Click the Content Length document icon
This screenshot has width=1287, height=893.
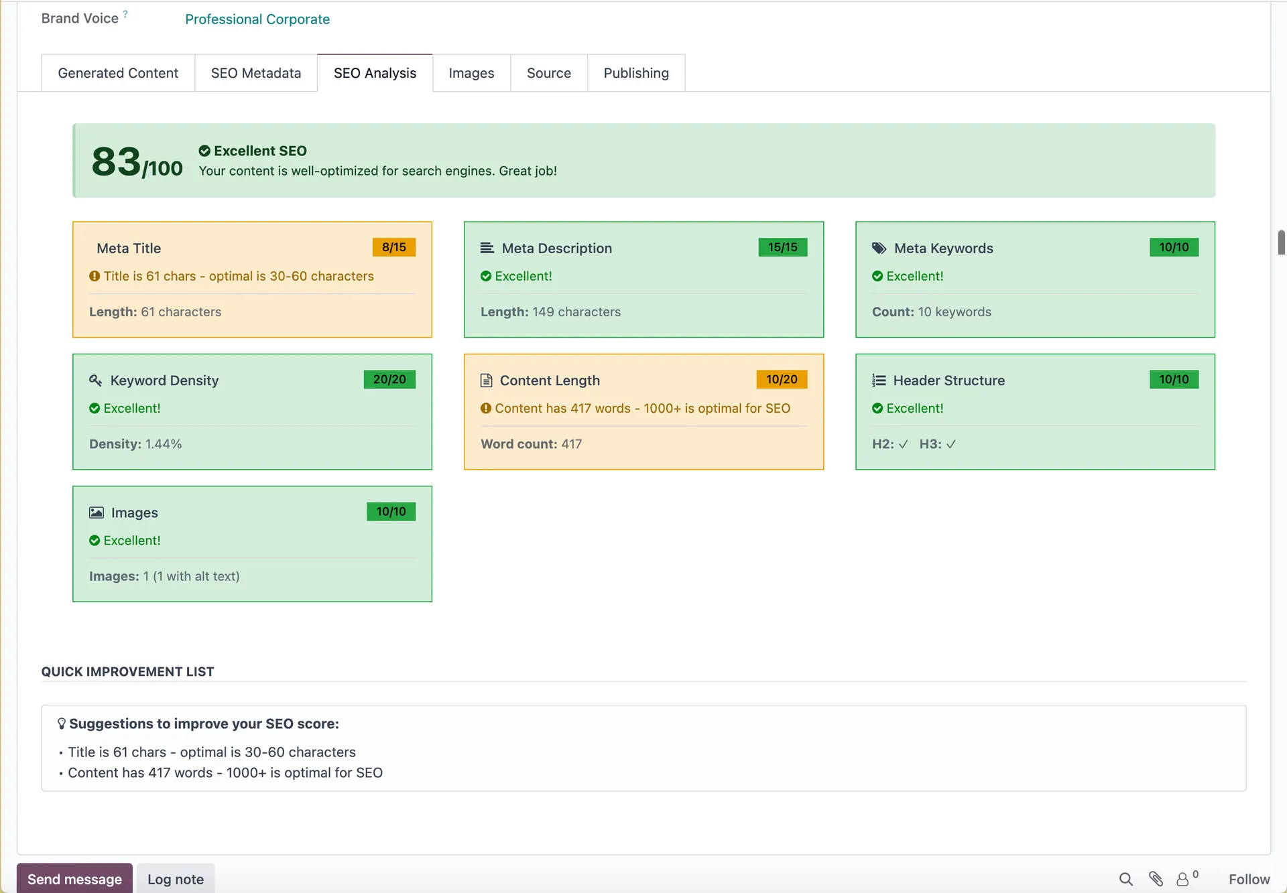pyautogui.click(x=487, y=381)
